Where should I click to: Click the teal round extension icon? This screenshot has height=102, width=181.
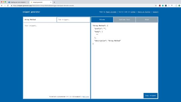(163, 6)
